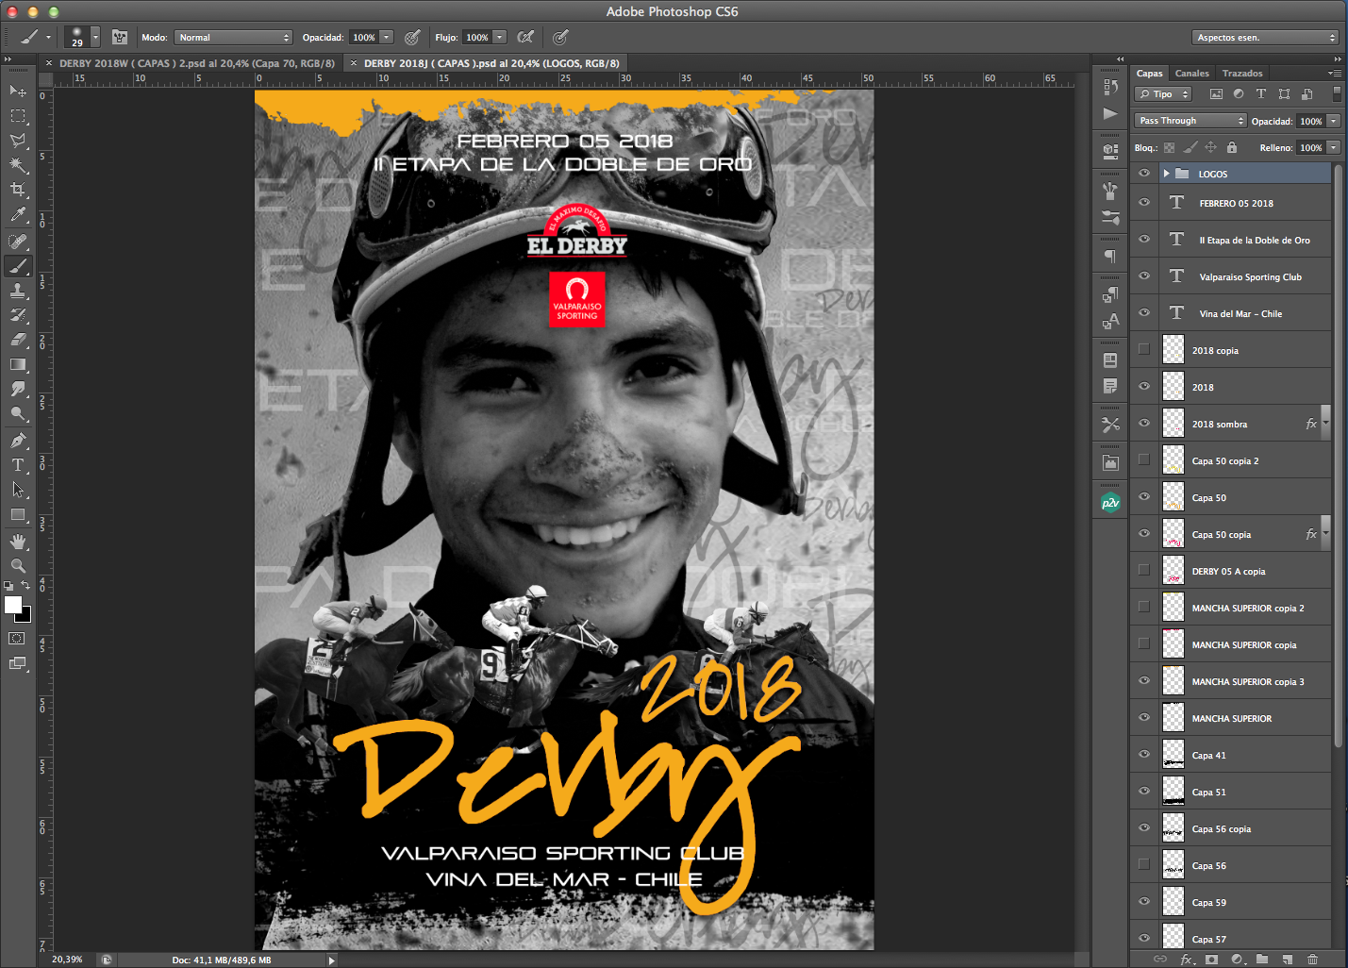Select the Smudge tool
This screenshot has width=1348, height=968.
(18, 389)
